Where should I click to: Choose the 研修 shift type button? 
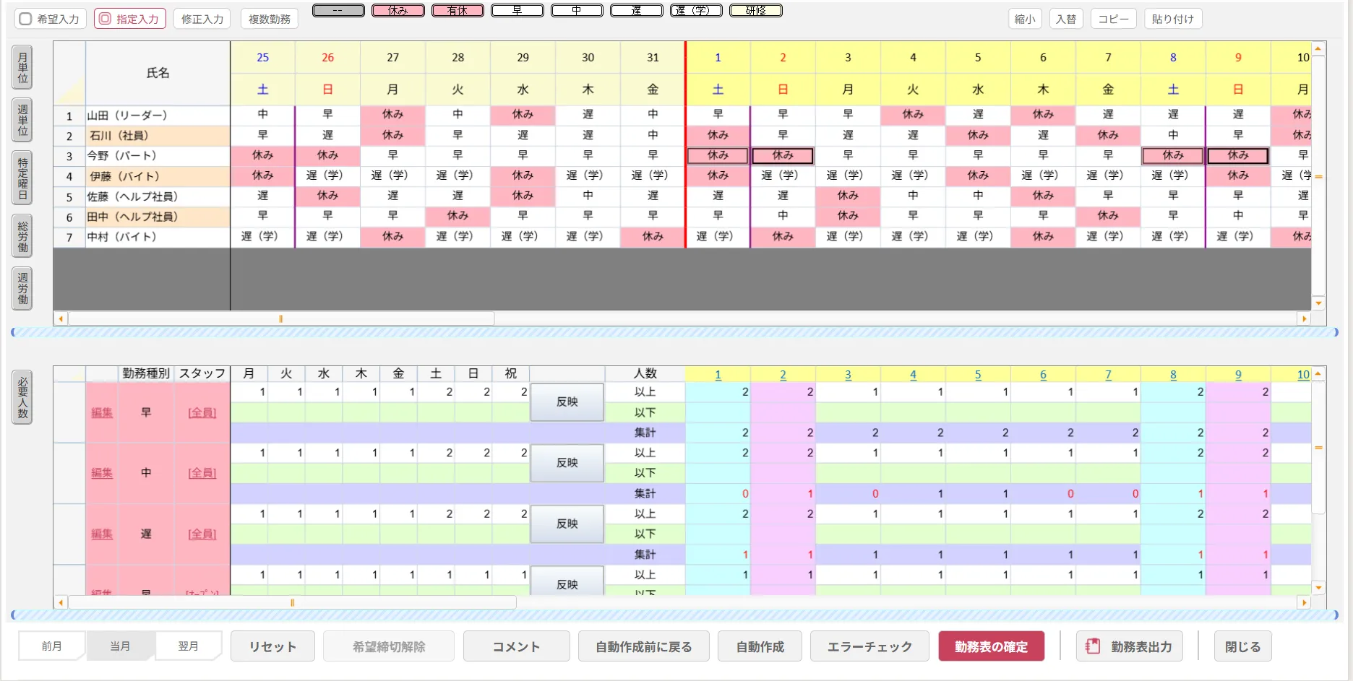(755, 11)
